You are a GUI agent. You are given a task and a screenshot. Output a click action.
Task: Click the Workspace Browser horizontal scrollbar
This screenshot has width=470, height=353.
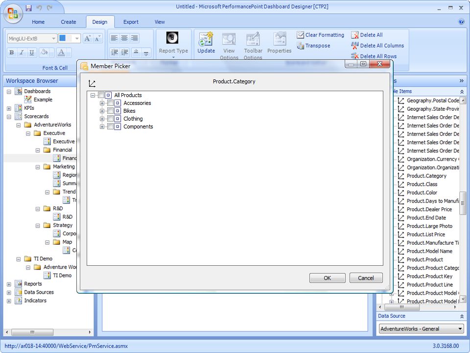tap(32, 332)
